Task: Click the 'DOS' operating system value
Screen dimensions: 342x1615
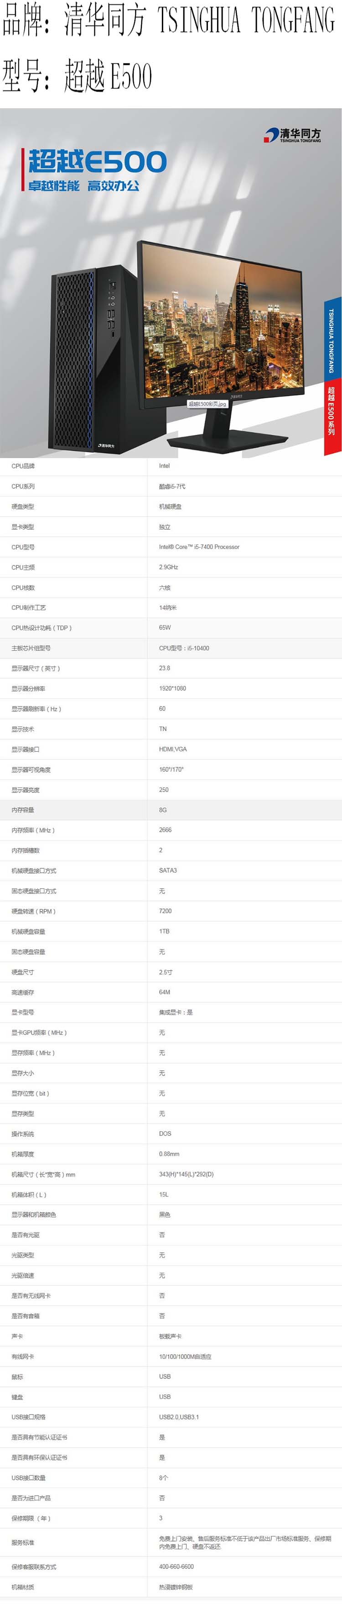Action: (166, 1134)
